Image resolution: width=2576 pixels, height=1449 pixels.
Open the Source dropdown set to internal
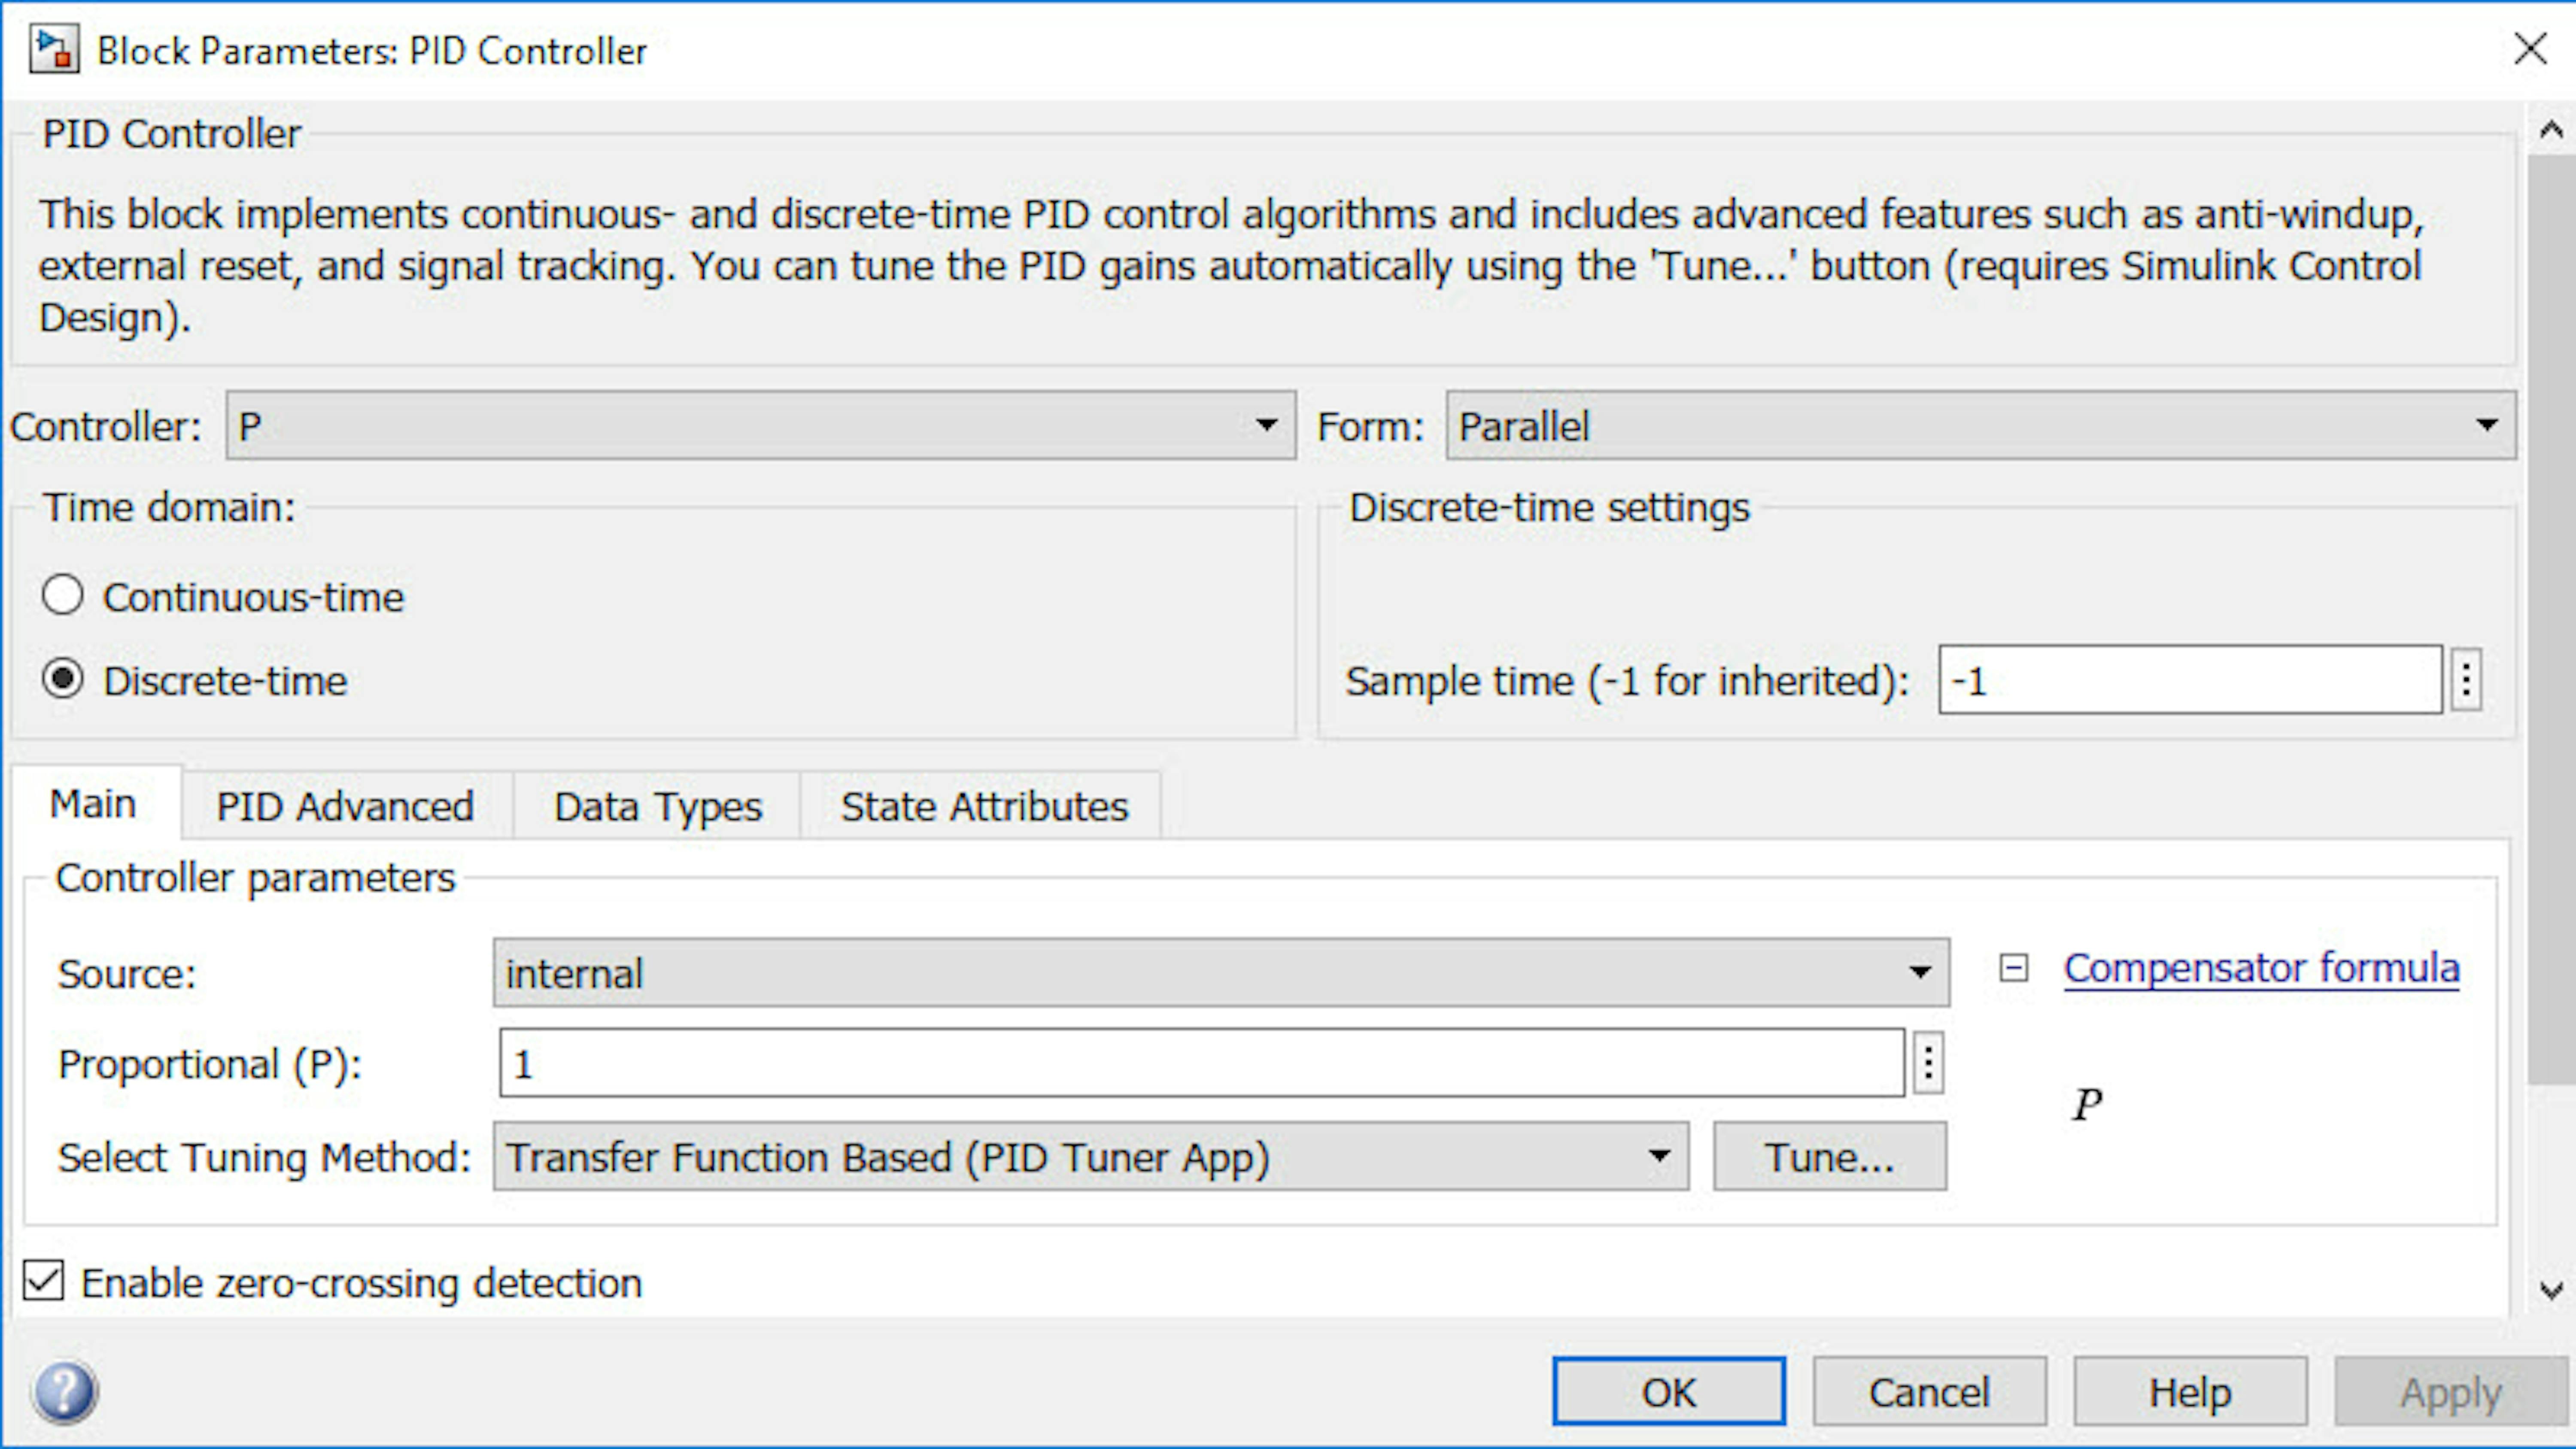[1221, 972]
